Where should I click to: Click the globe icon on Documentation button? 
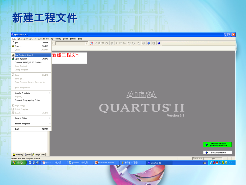(x=207, y=153)
